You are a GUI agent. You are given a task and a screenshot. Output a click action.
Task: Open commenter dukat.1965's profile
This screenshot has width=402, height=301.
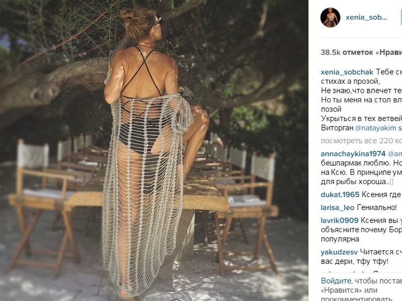[x=340, y=195]
